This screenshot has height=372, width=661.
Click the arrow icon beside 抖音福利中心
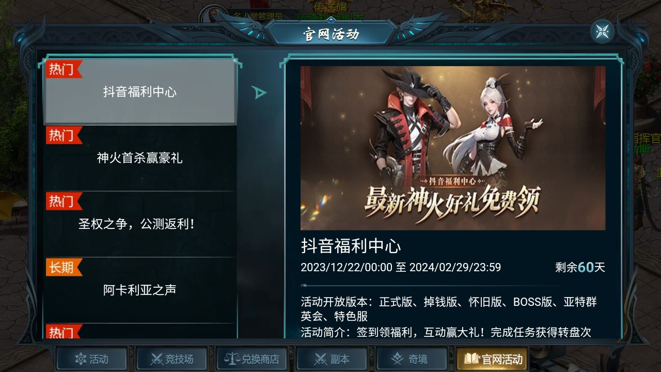[259, 92]
